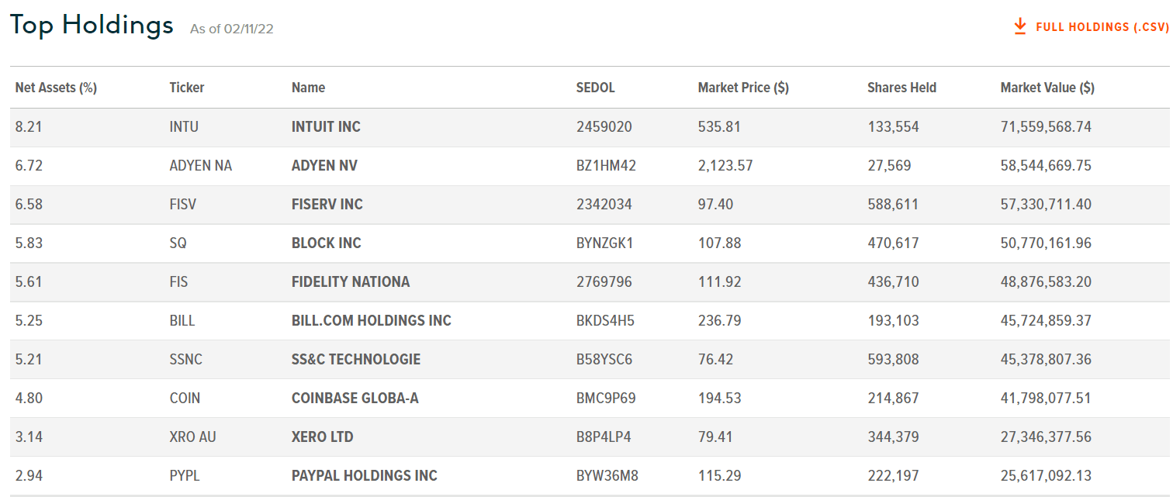Select the INTU ticker symbol

point(184,126)
